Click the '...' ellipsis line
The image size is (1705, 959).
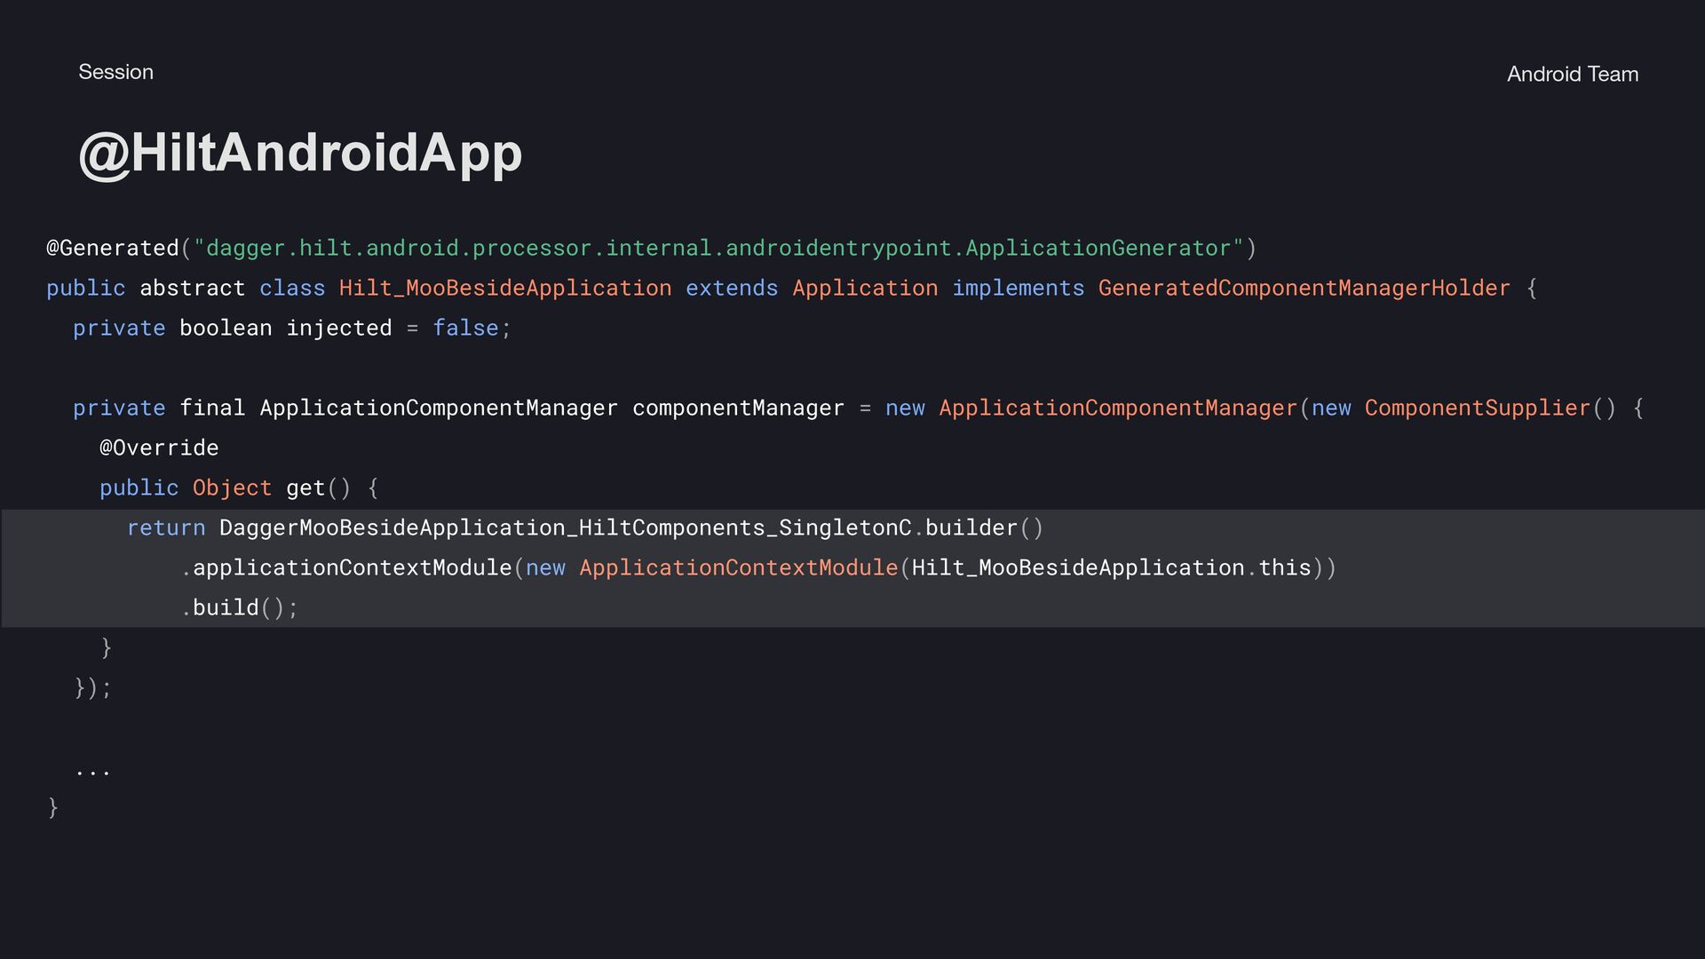(x=92, y=771)
